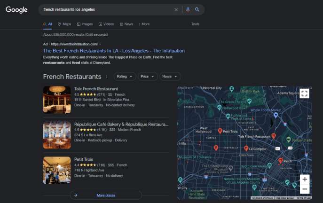Open Taix French Restaurant thumbnail photo
The height and width of the screenshot is (203, 323).
coord(57,100)
